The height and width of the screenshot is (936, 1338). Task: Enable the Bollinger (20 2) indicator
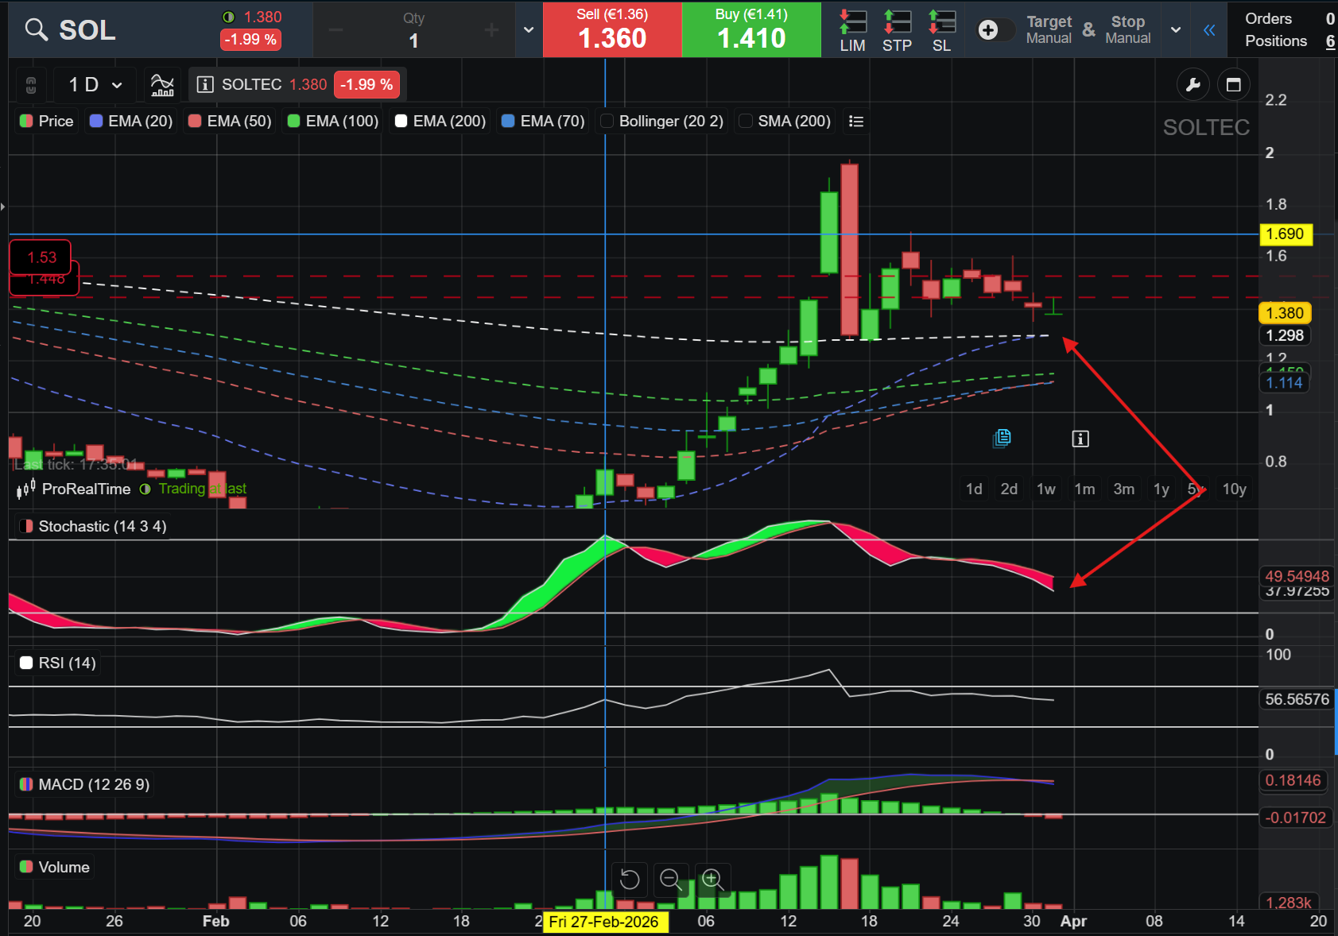click(662, 121)
